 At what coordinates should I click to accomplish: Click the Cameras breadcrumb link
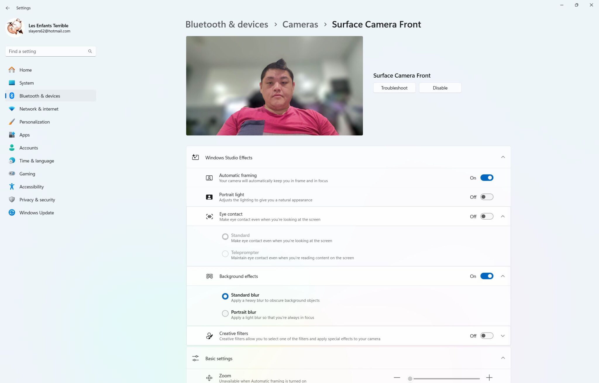pyautogui.click(x=300, y=24)
